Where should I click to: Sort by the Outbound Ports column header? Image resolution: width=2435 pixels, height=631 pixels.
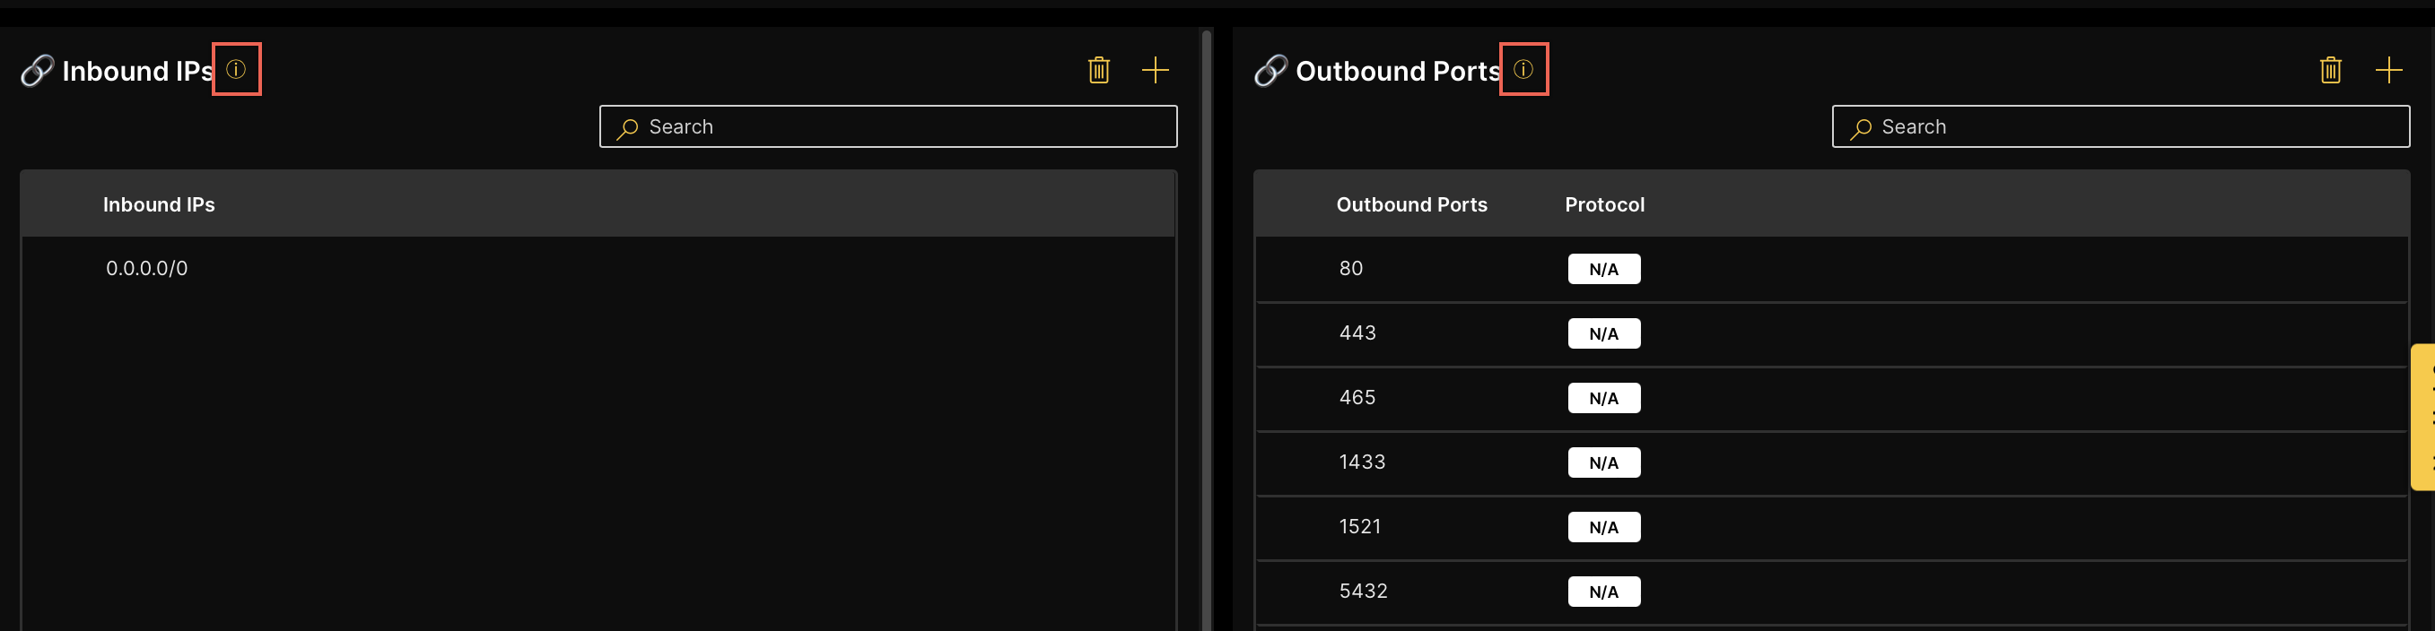pyautogui.click(x=1411, y=205)
